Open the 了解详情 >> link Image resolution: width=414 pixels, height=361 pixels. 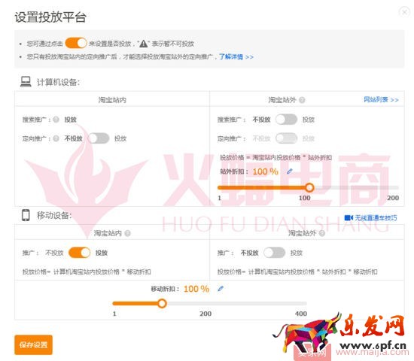click(236, 56)
